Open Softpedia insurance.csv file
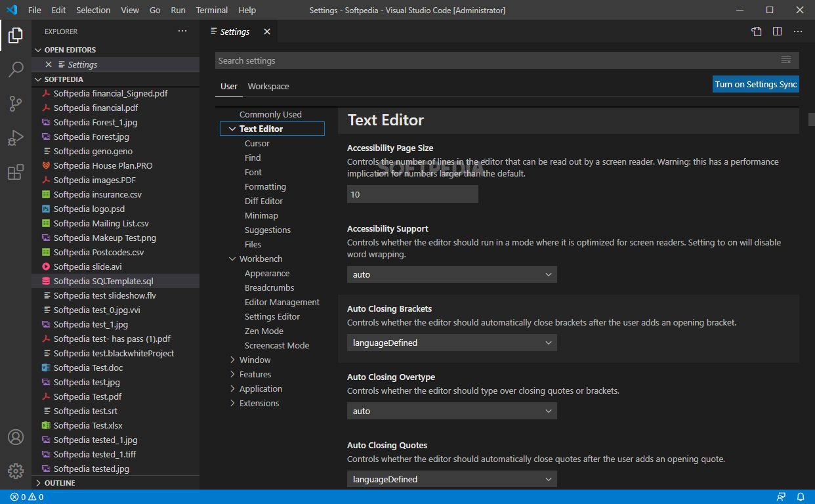Viewport: 815px width, 504px height. coord(97,194)
